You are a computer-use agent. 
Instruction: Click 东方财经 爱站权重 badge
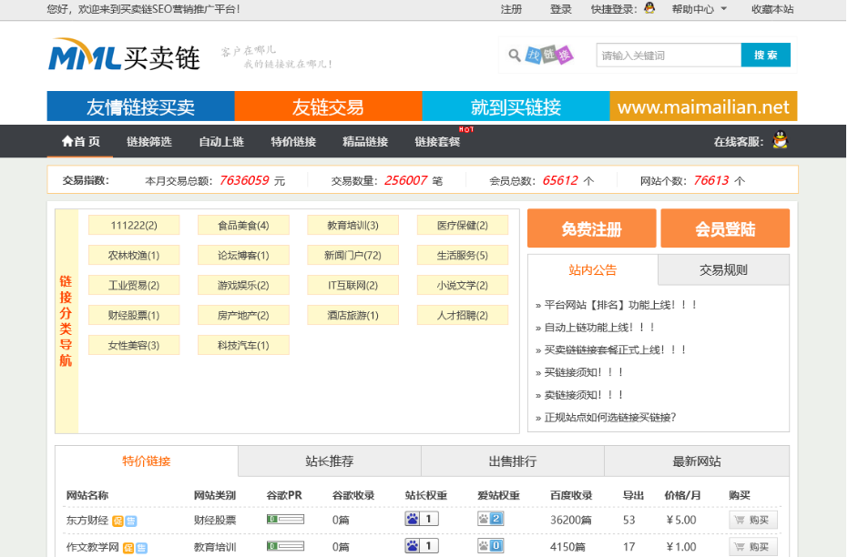[x=491, y=519]
